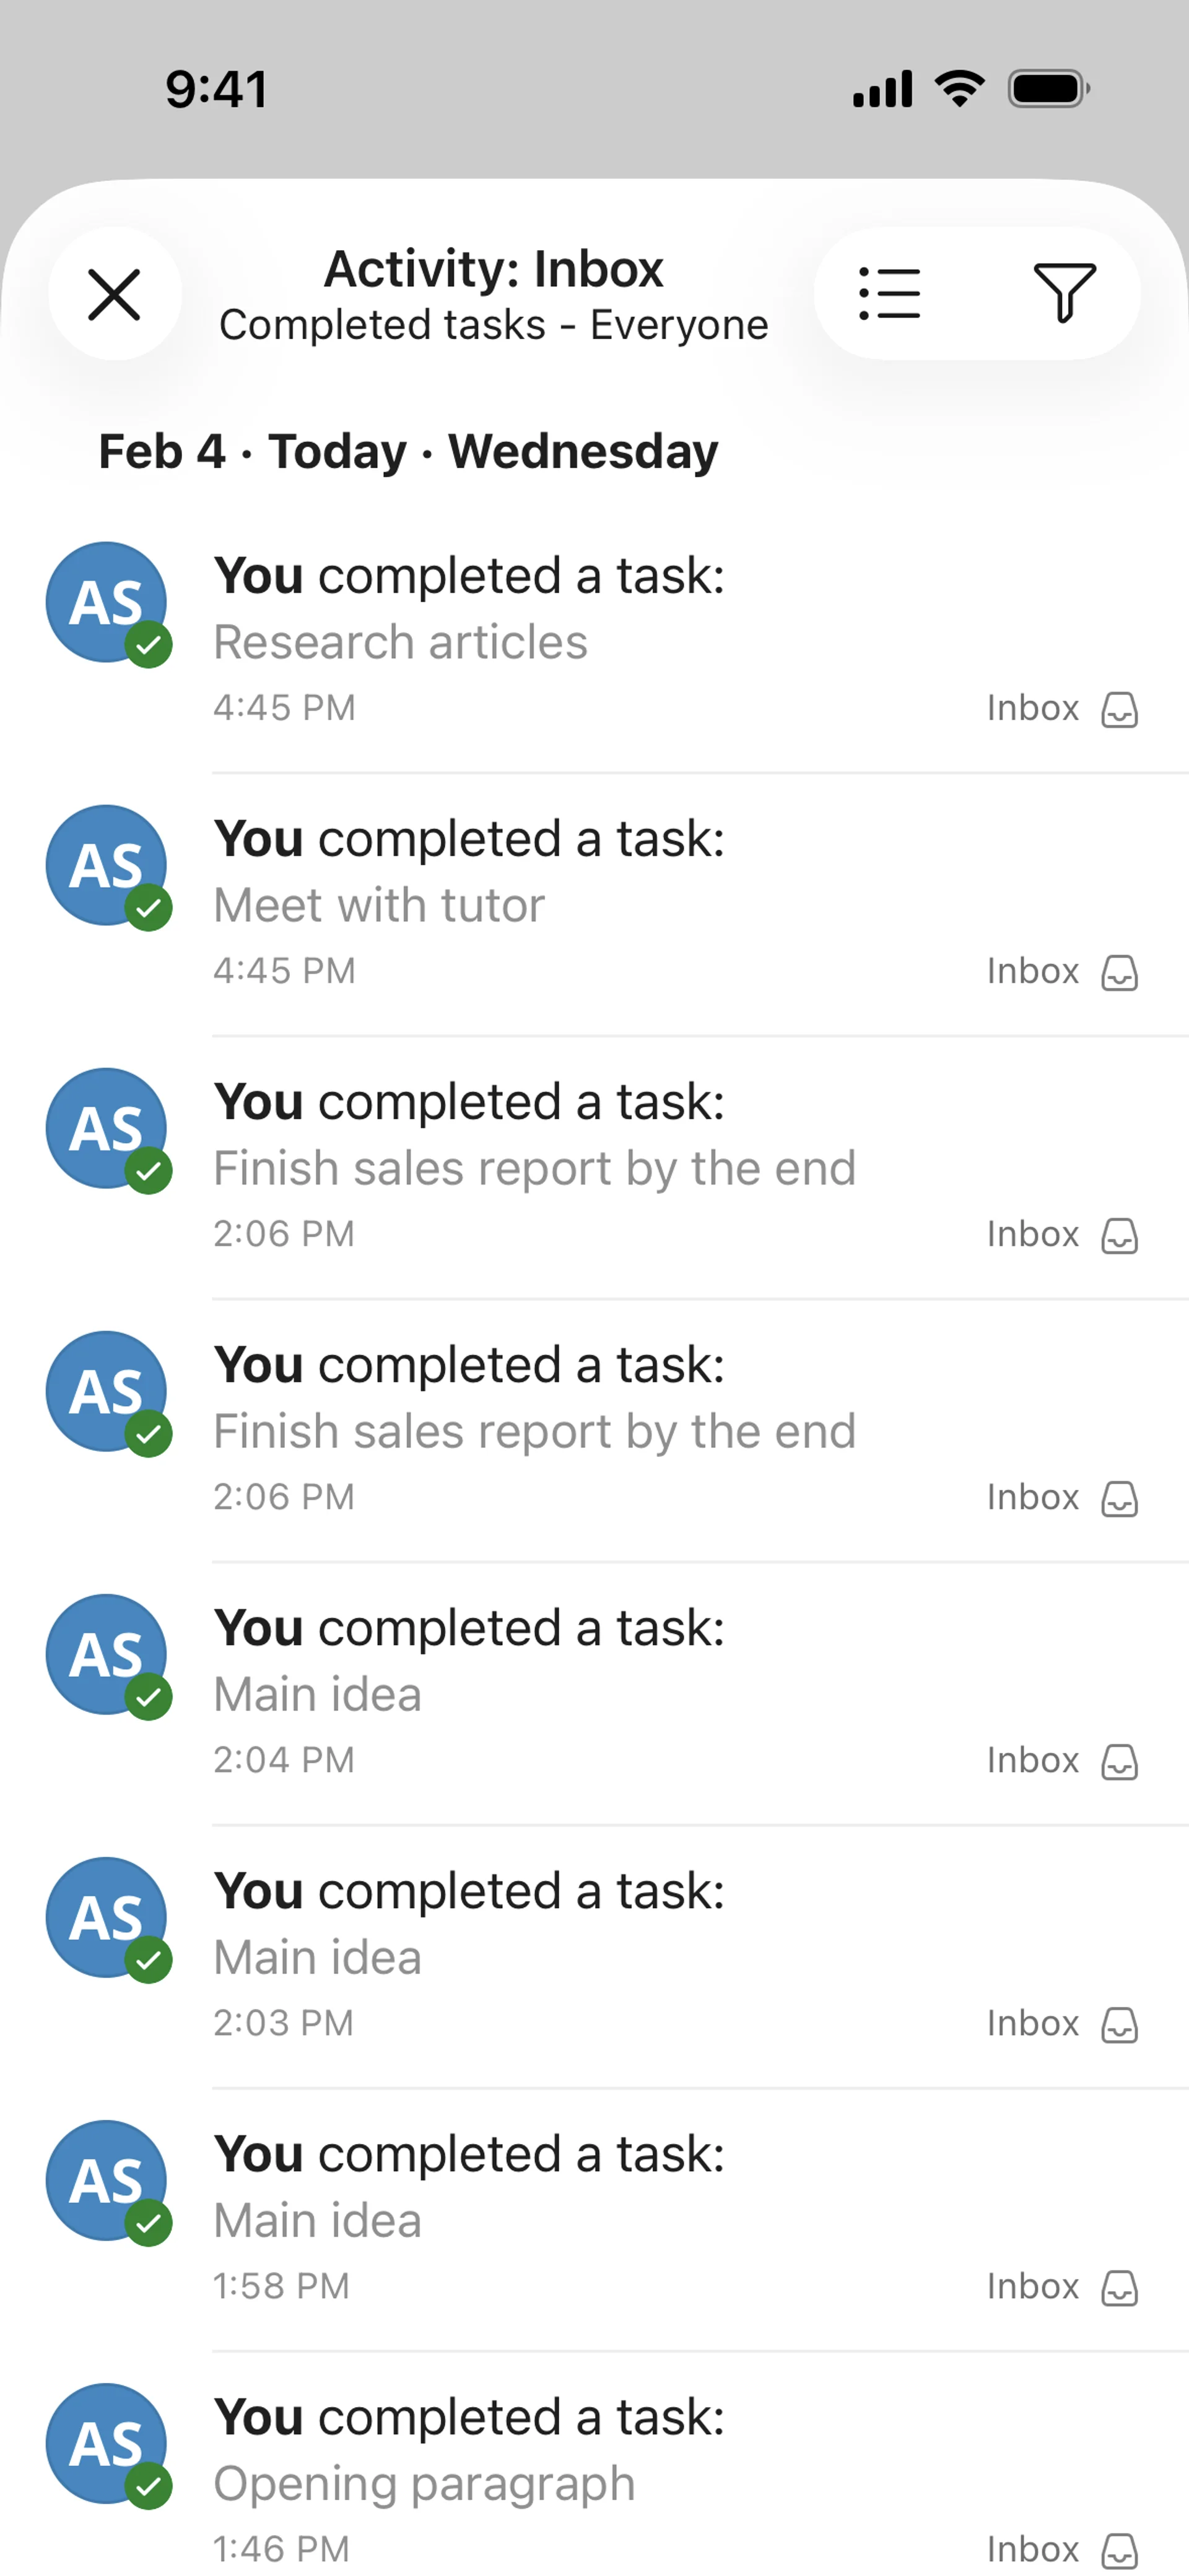The width and height of the screenshot is (1189, 2576).
Task: Tap Inbox tray icon on Research articles row
Action: (x=1120, y=709)
